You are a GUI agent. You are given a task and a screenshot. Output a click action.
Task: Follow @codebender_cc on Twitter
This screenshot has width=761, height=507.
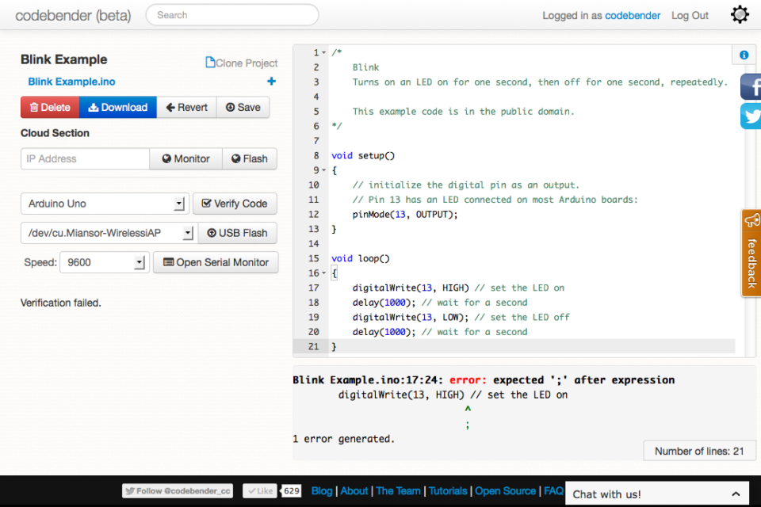click(178, 491)
